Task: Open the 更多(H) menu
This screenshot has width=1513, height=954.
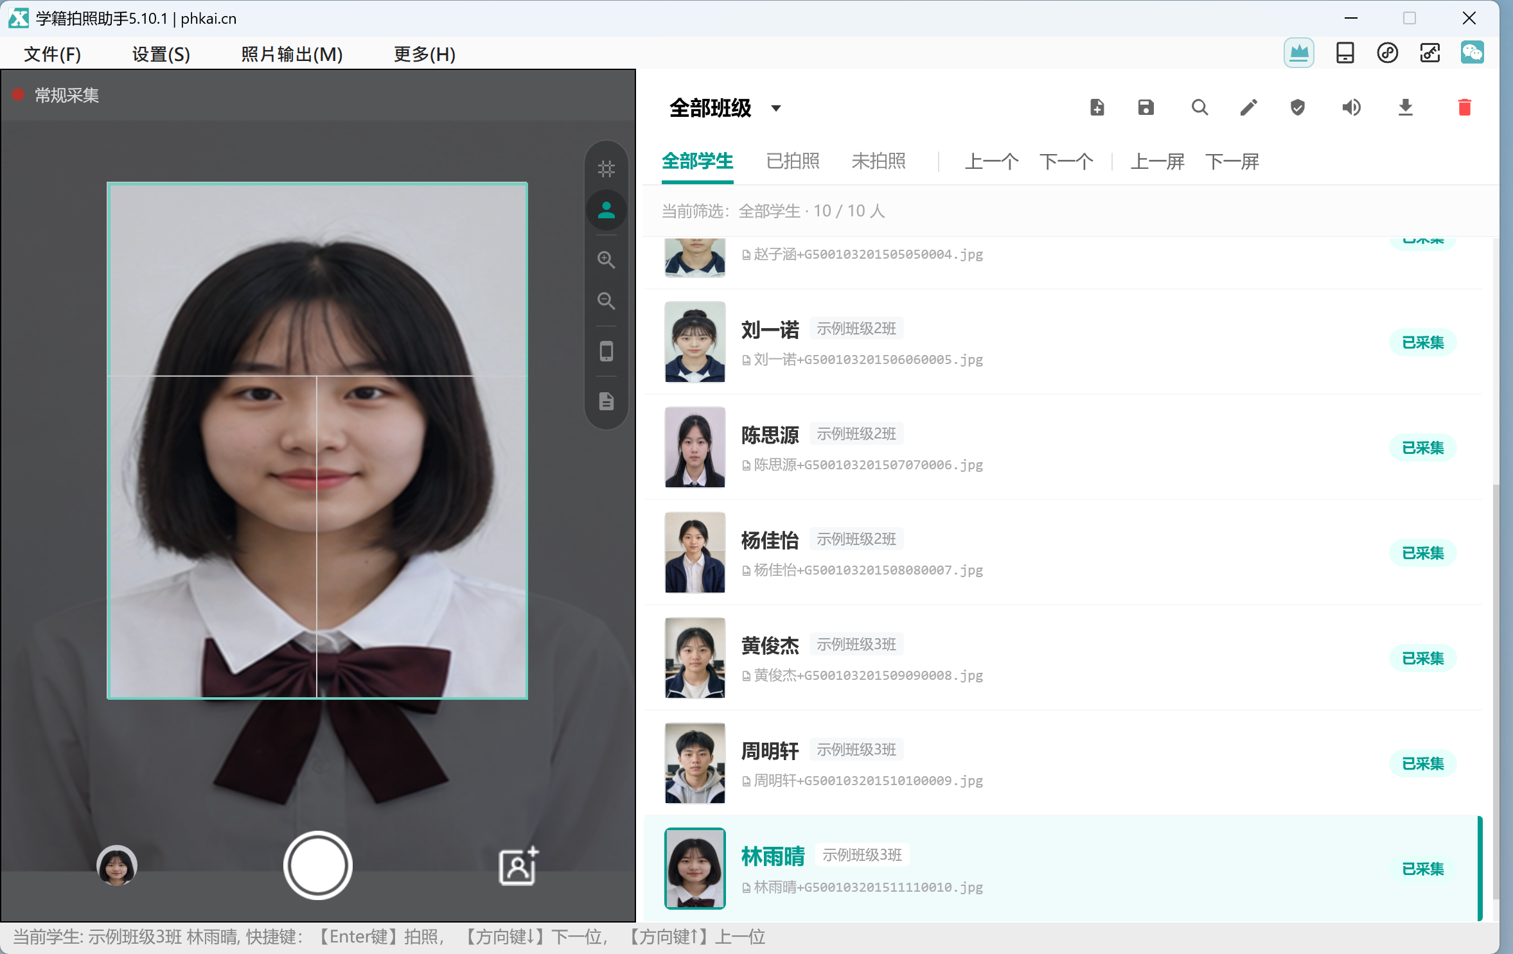Action: (425, 55)
